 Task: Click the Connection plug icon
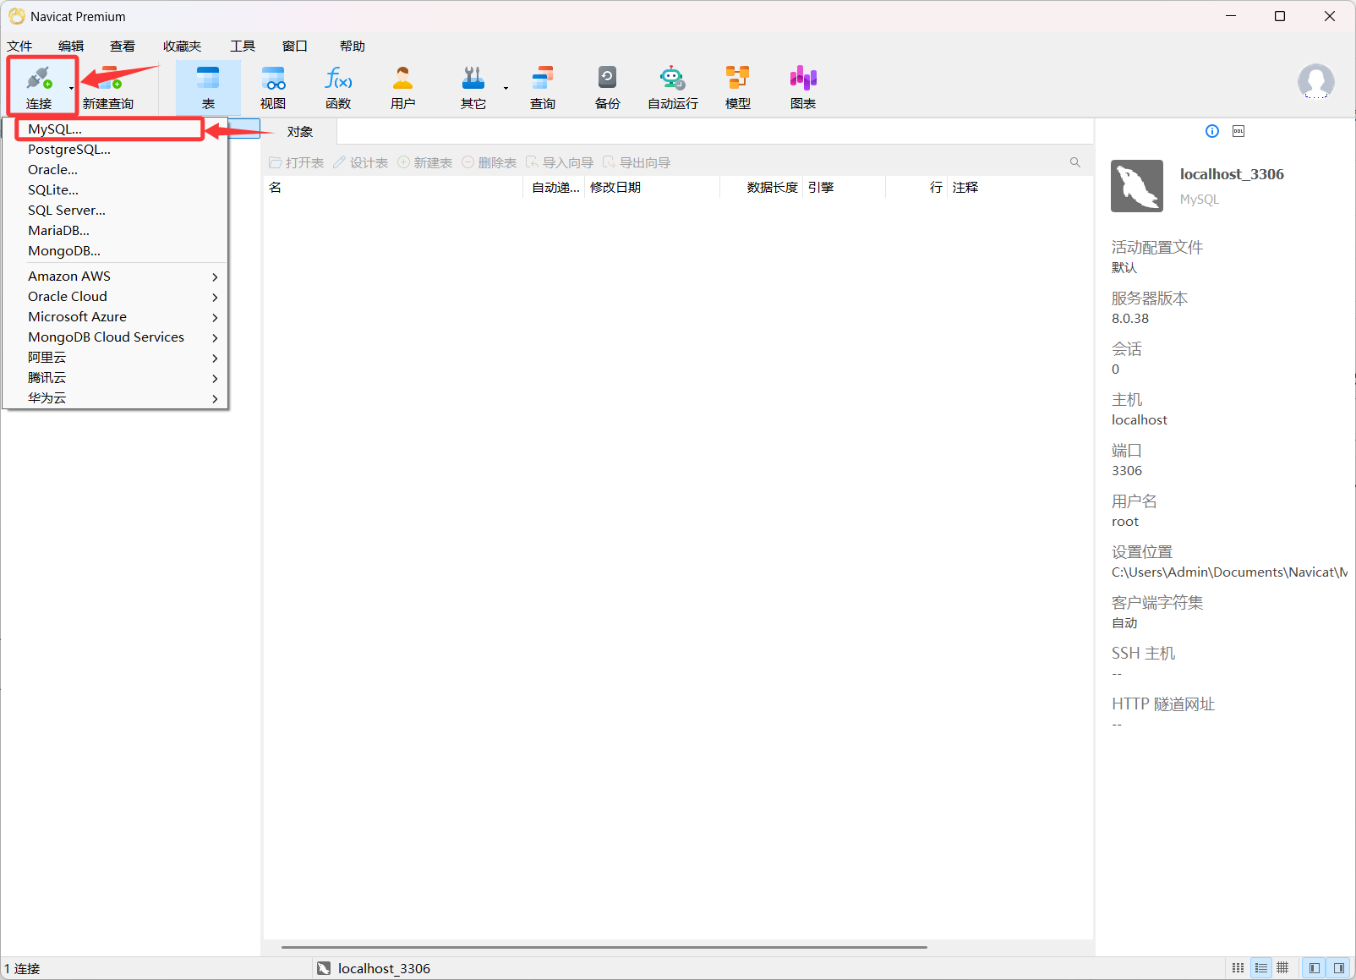coord(39,79)
